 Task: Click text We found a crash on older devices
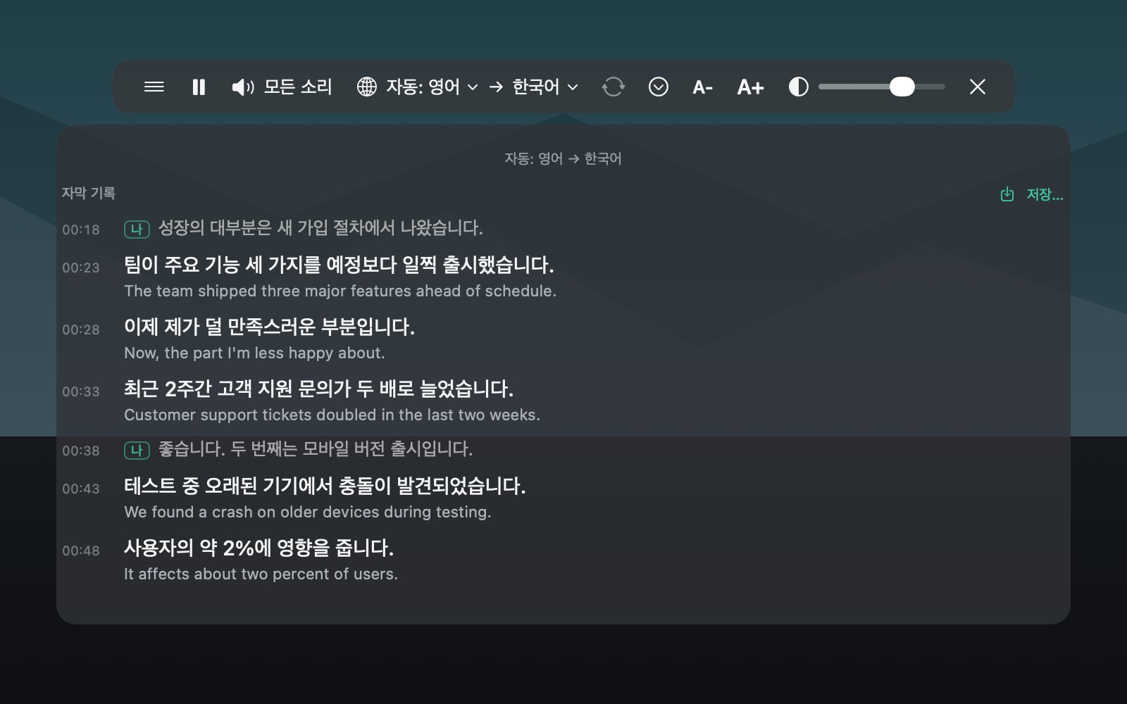point(251,512)
